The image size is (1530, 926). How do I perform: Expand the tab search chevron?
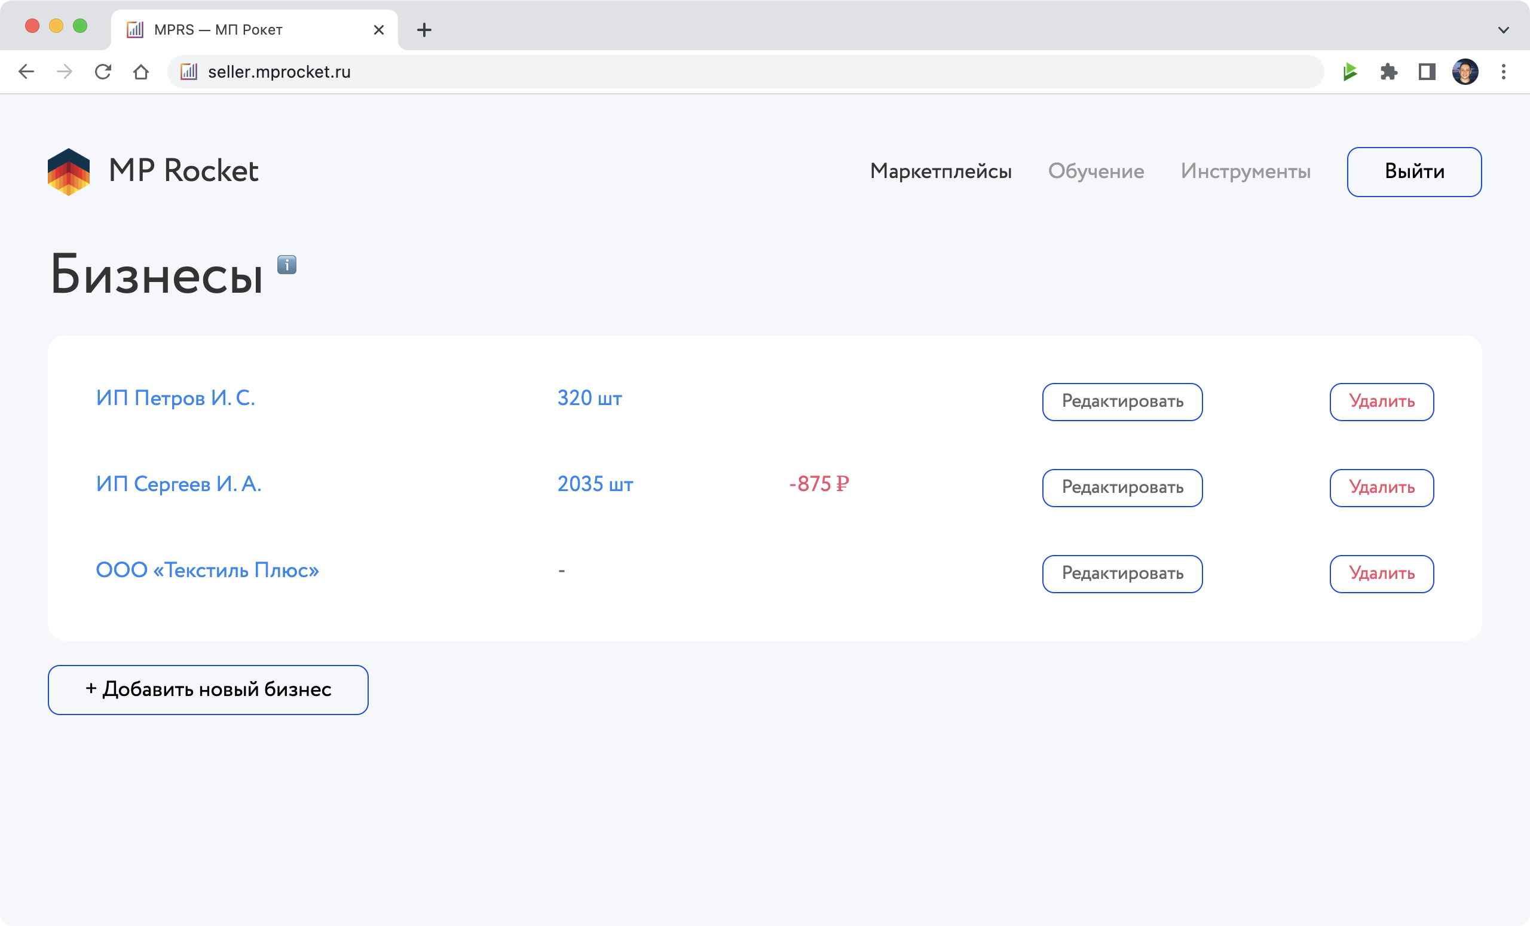pos(1503,30)
